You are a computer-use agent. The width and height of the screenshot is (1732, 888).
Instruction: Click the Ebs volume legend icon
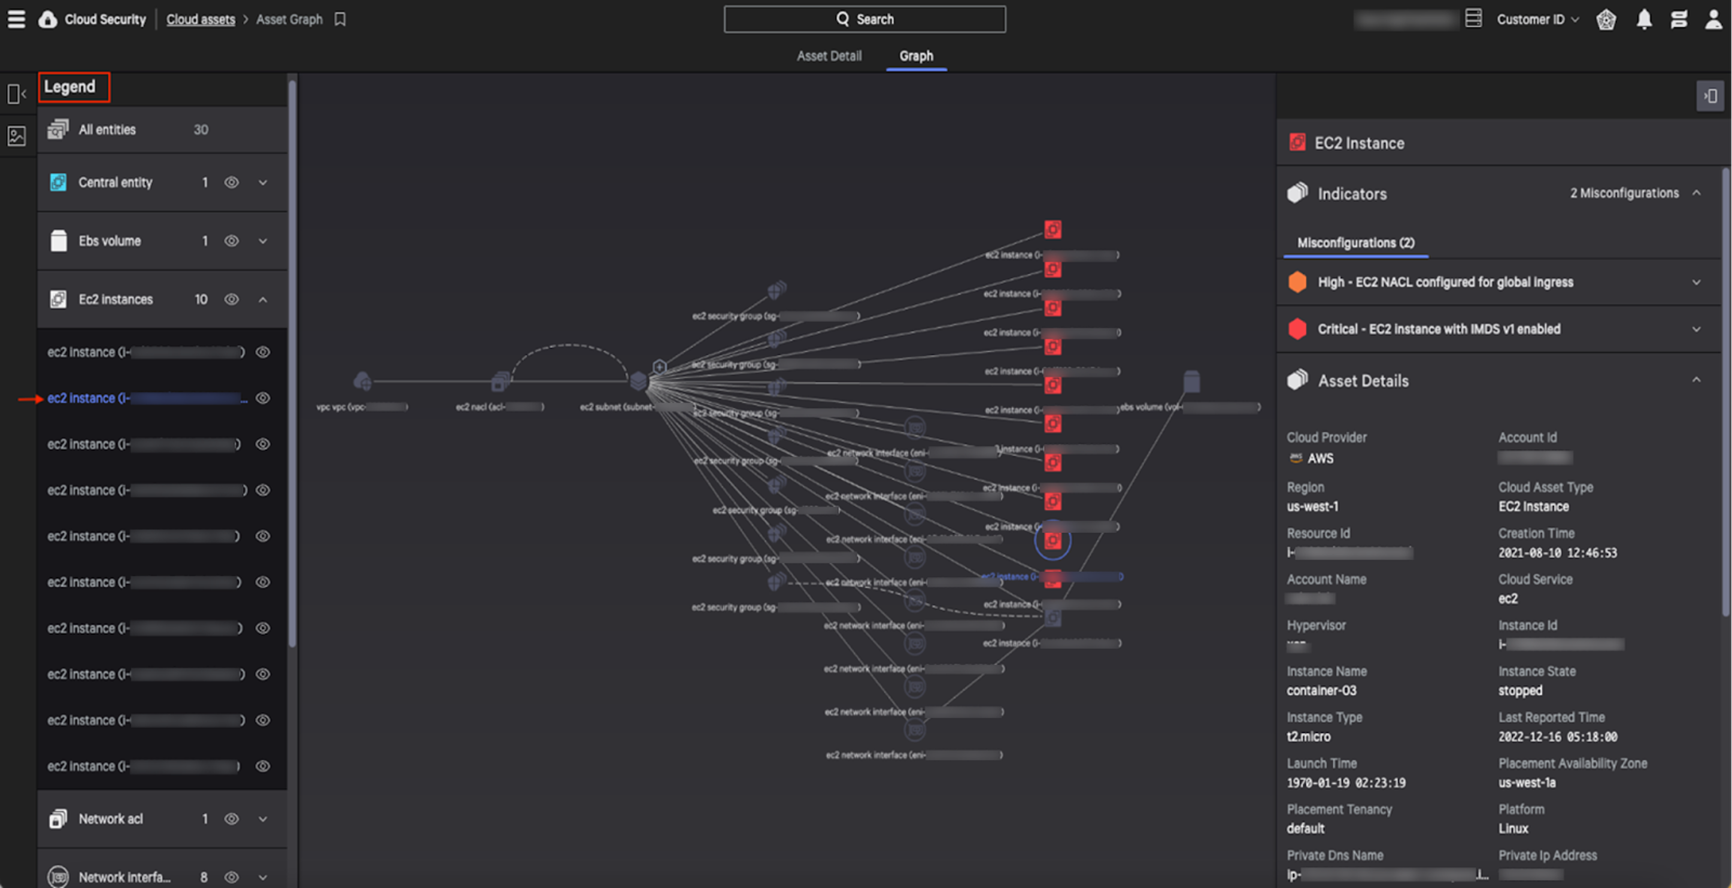pos(59,241)
